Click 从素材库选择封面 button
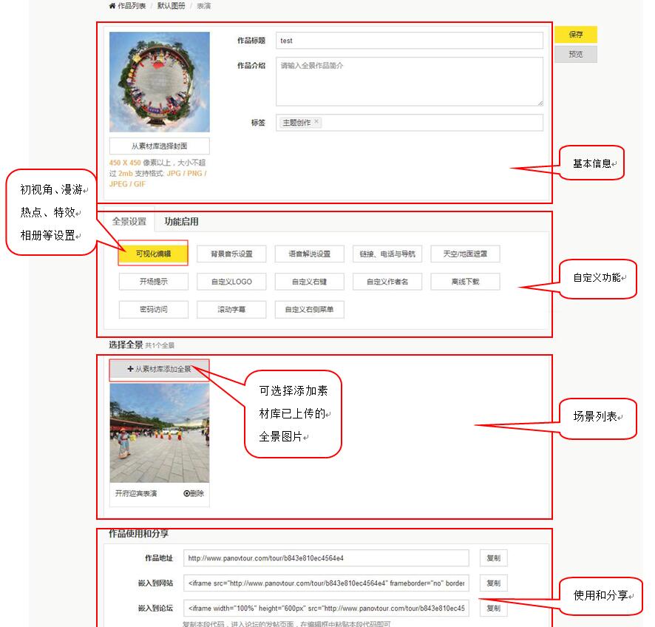655x627 pixels. tap(159, 146)
